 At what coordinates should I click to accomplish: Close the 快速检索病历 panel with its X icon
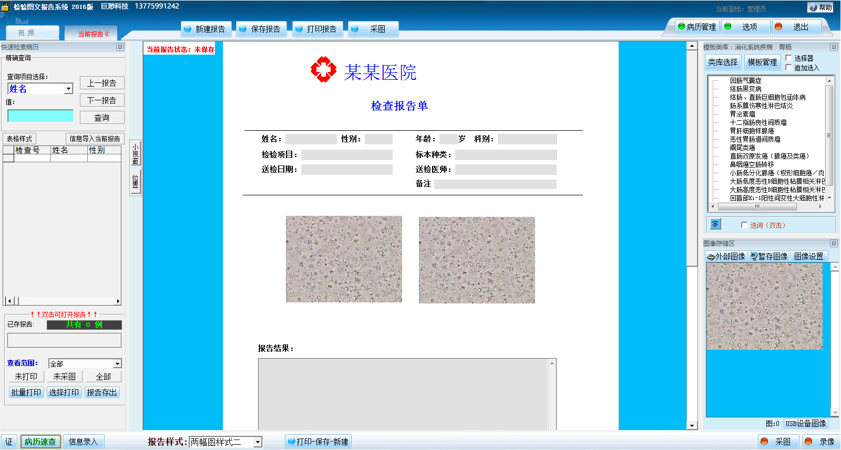coord(120,47)
